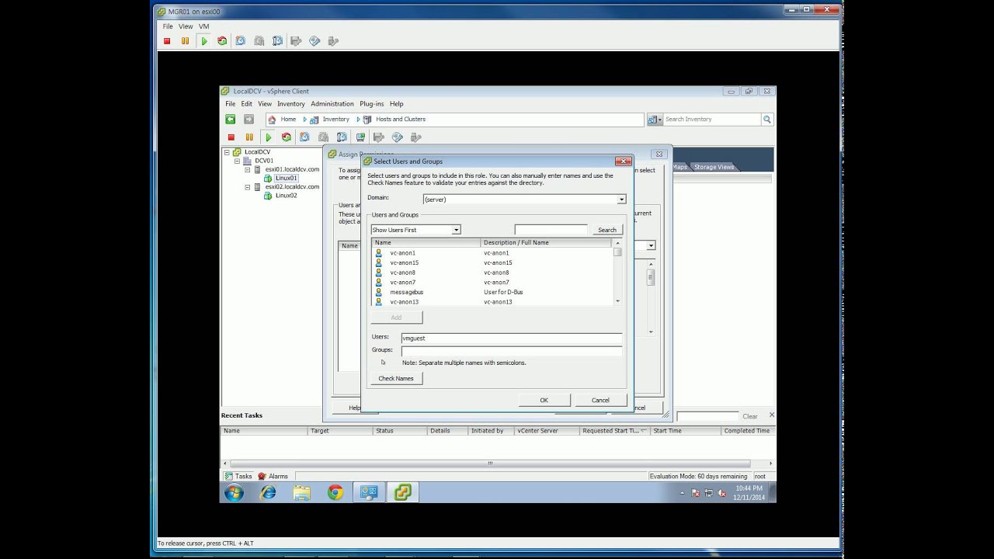Open the Inventory menu in vSphere Client

(291, 104)
